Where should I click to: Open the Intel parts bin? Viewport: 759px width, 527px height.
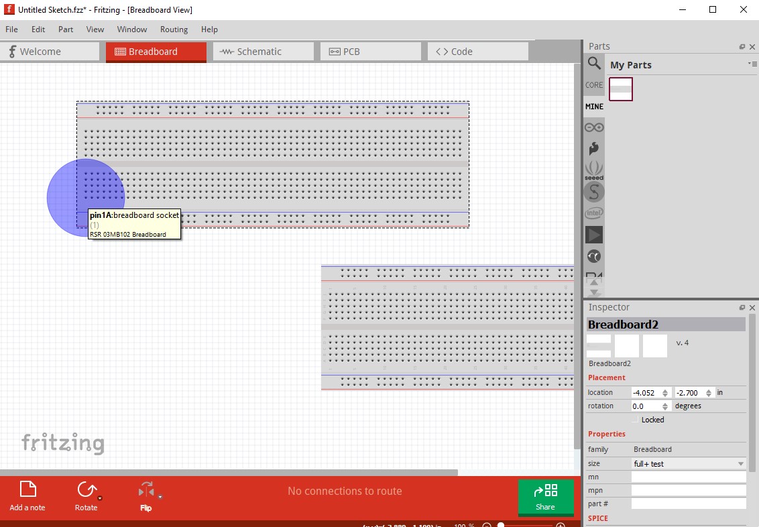pos(593,213)
